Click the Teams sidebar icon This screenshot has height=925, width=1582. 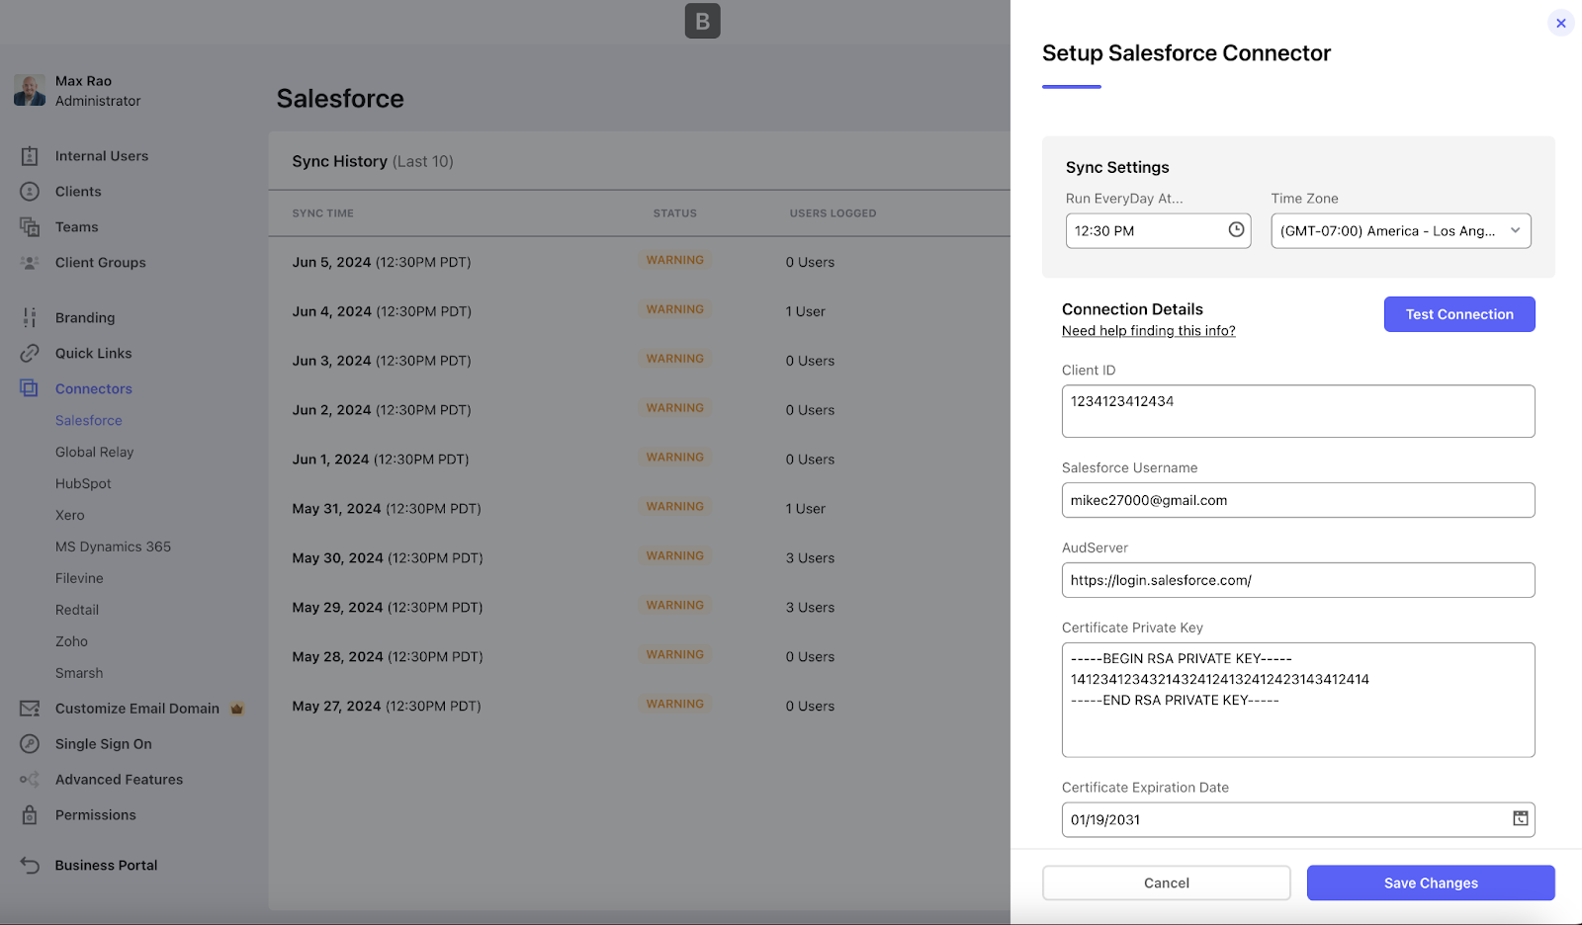coord(30,227)
